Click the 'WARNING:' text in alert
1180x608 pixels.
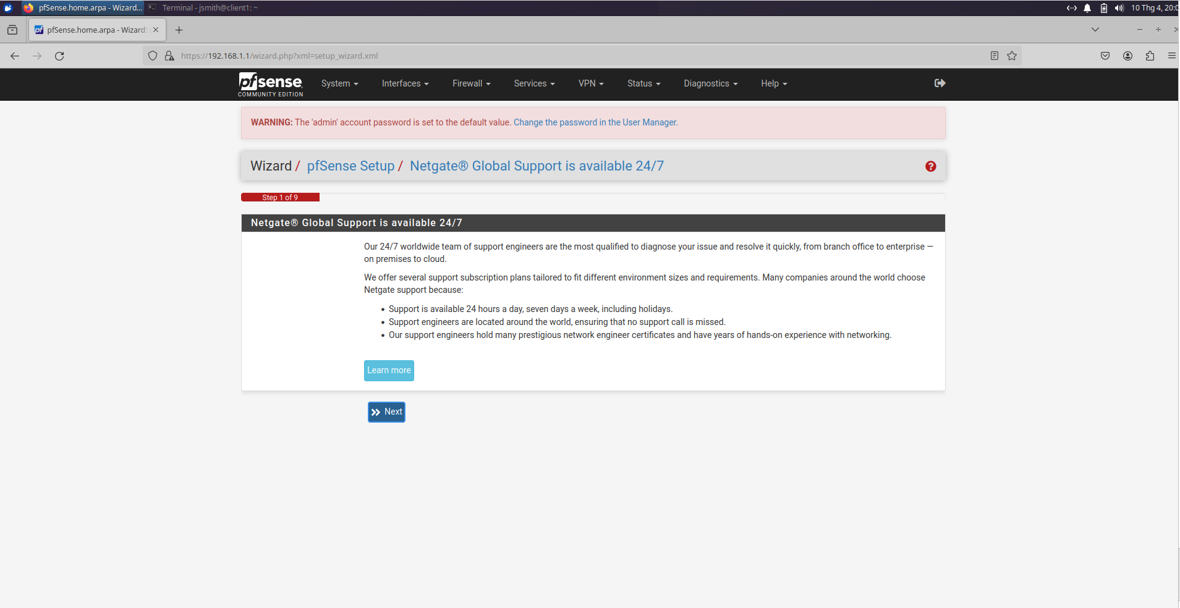tap(272, 122)
